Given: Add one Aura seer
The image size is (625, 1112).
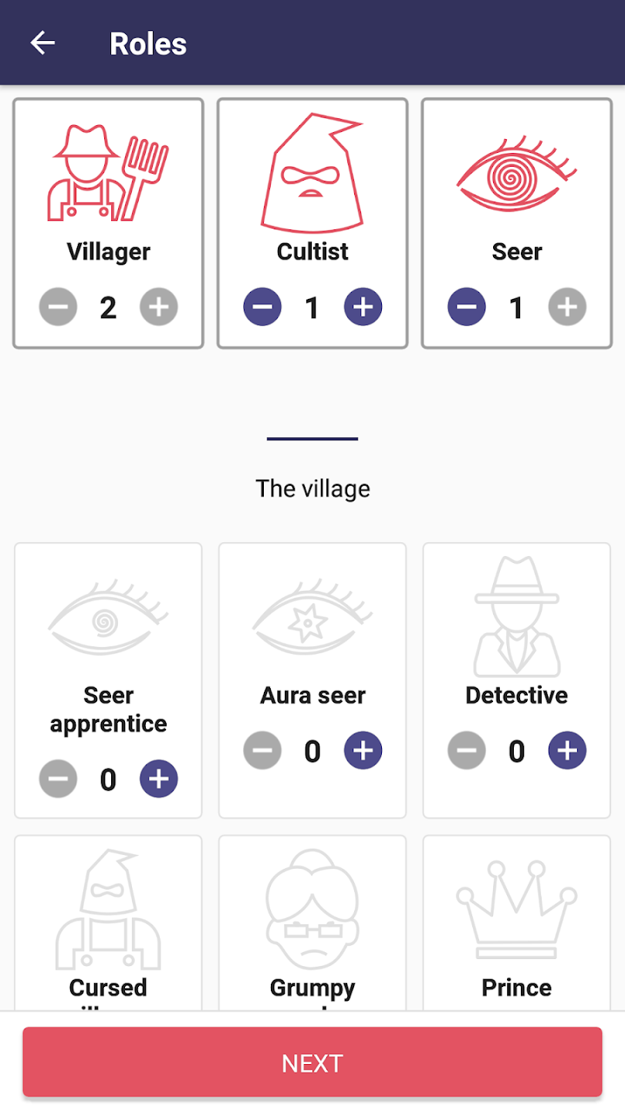Looking at the screenshot, I should [363, 751].
